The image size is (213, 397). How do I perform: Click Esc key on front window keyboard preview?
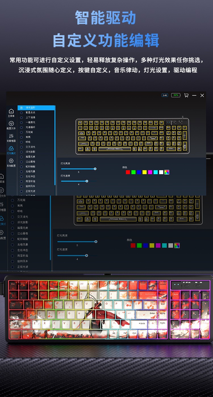click(x=80, y=123)
